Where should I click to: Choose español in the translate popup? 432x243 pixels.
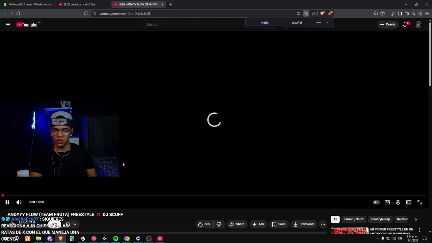[x=297, y=23]
